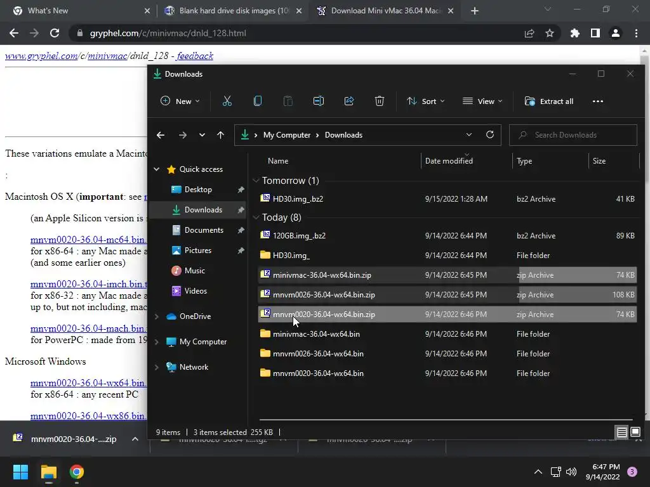Click the Share icon in Explorer toolbar
Screen dimensions: 650x487
(349, 101)
